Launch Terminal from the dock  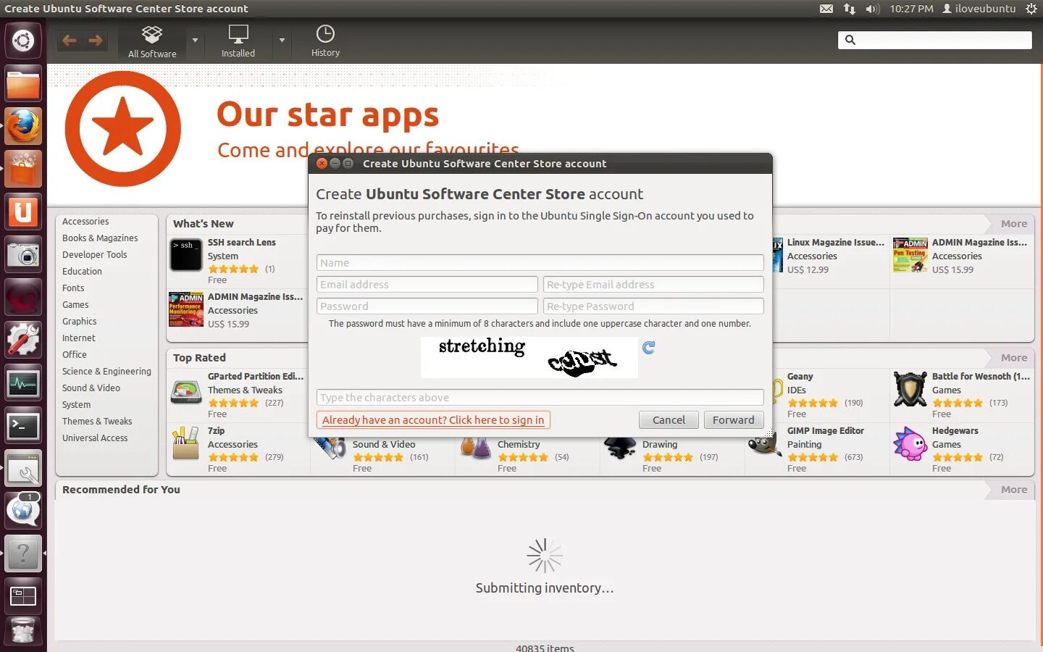pyautogui.click(x=23, y=425)
